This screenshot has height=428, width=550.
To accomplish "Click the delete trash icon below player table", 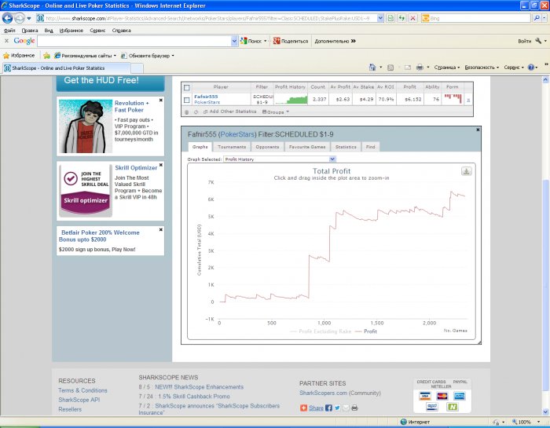I will pos(186,112).
